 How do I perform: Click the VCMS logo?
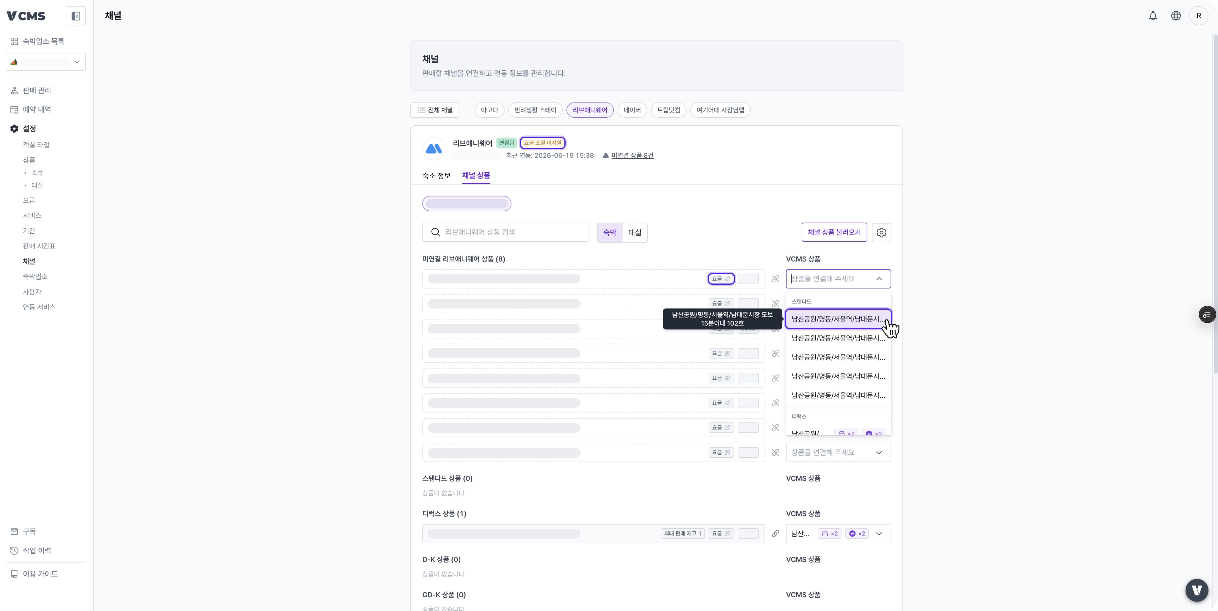(x=26, y=16)
